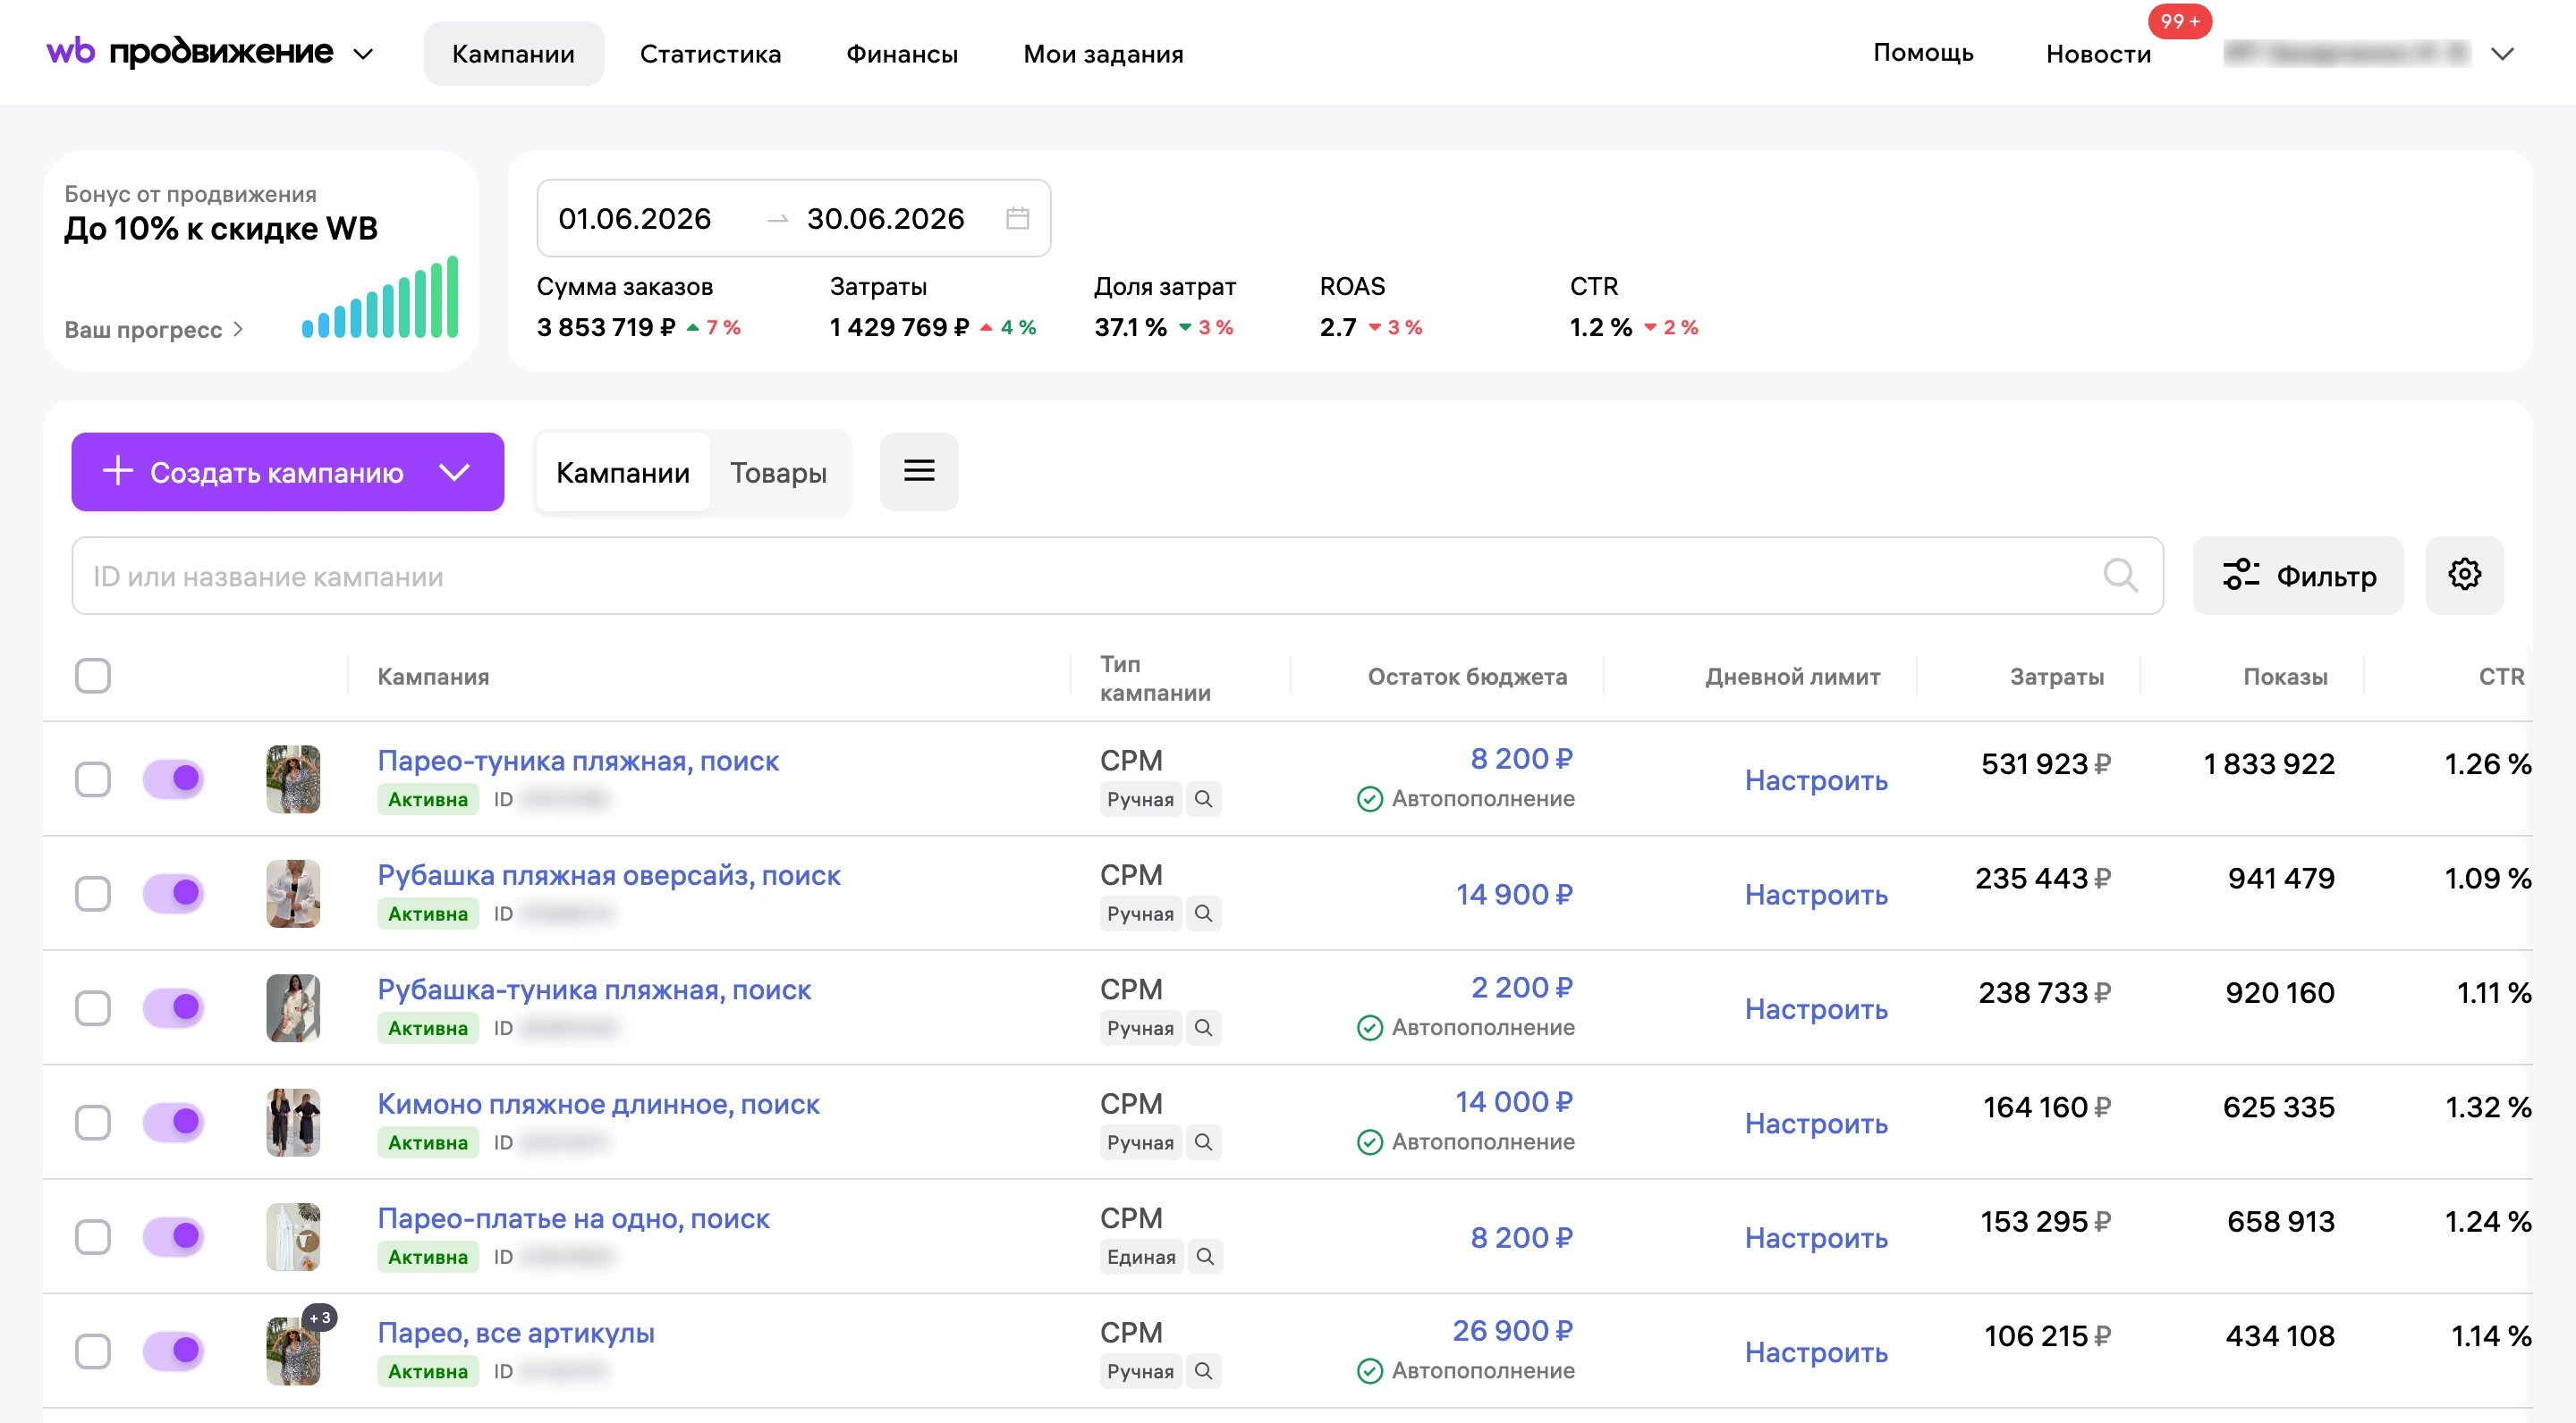Open the Фильтр button
This screenshot has width=2576, height=1423.
pos(2298,575)
